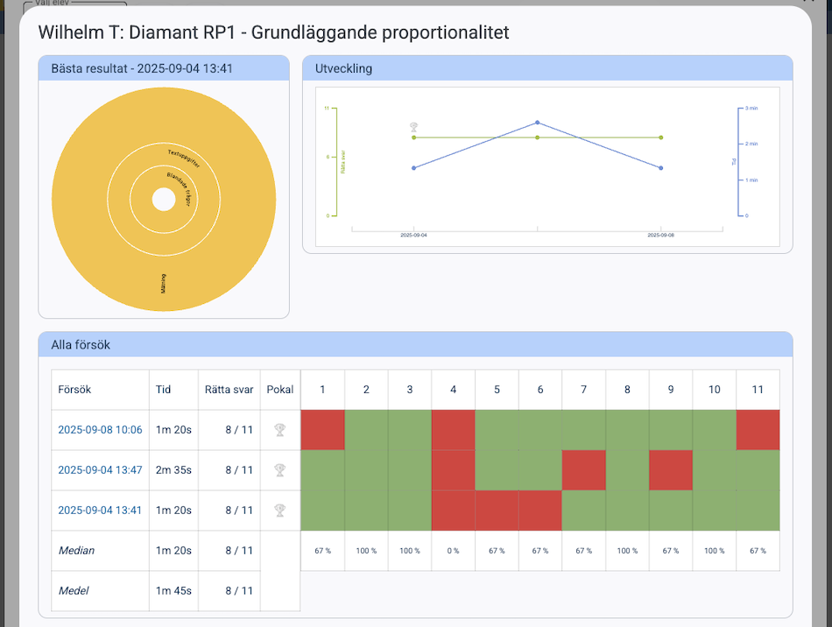Viewport: 832px width, 627px height.
Task: Select the trophy icon in the 2025-09-04 13:41 row
Action: coord(279,511)
